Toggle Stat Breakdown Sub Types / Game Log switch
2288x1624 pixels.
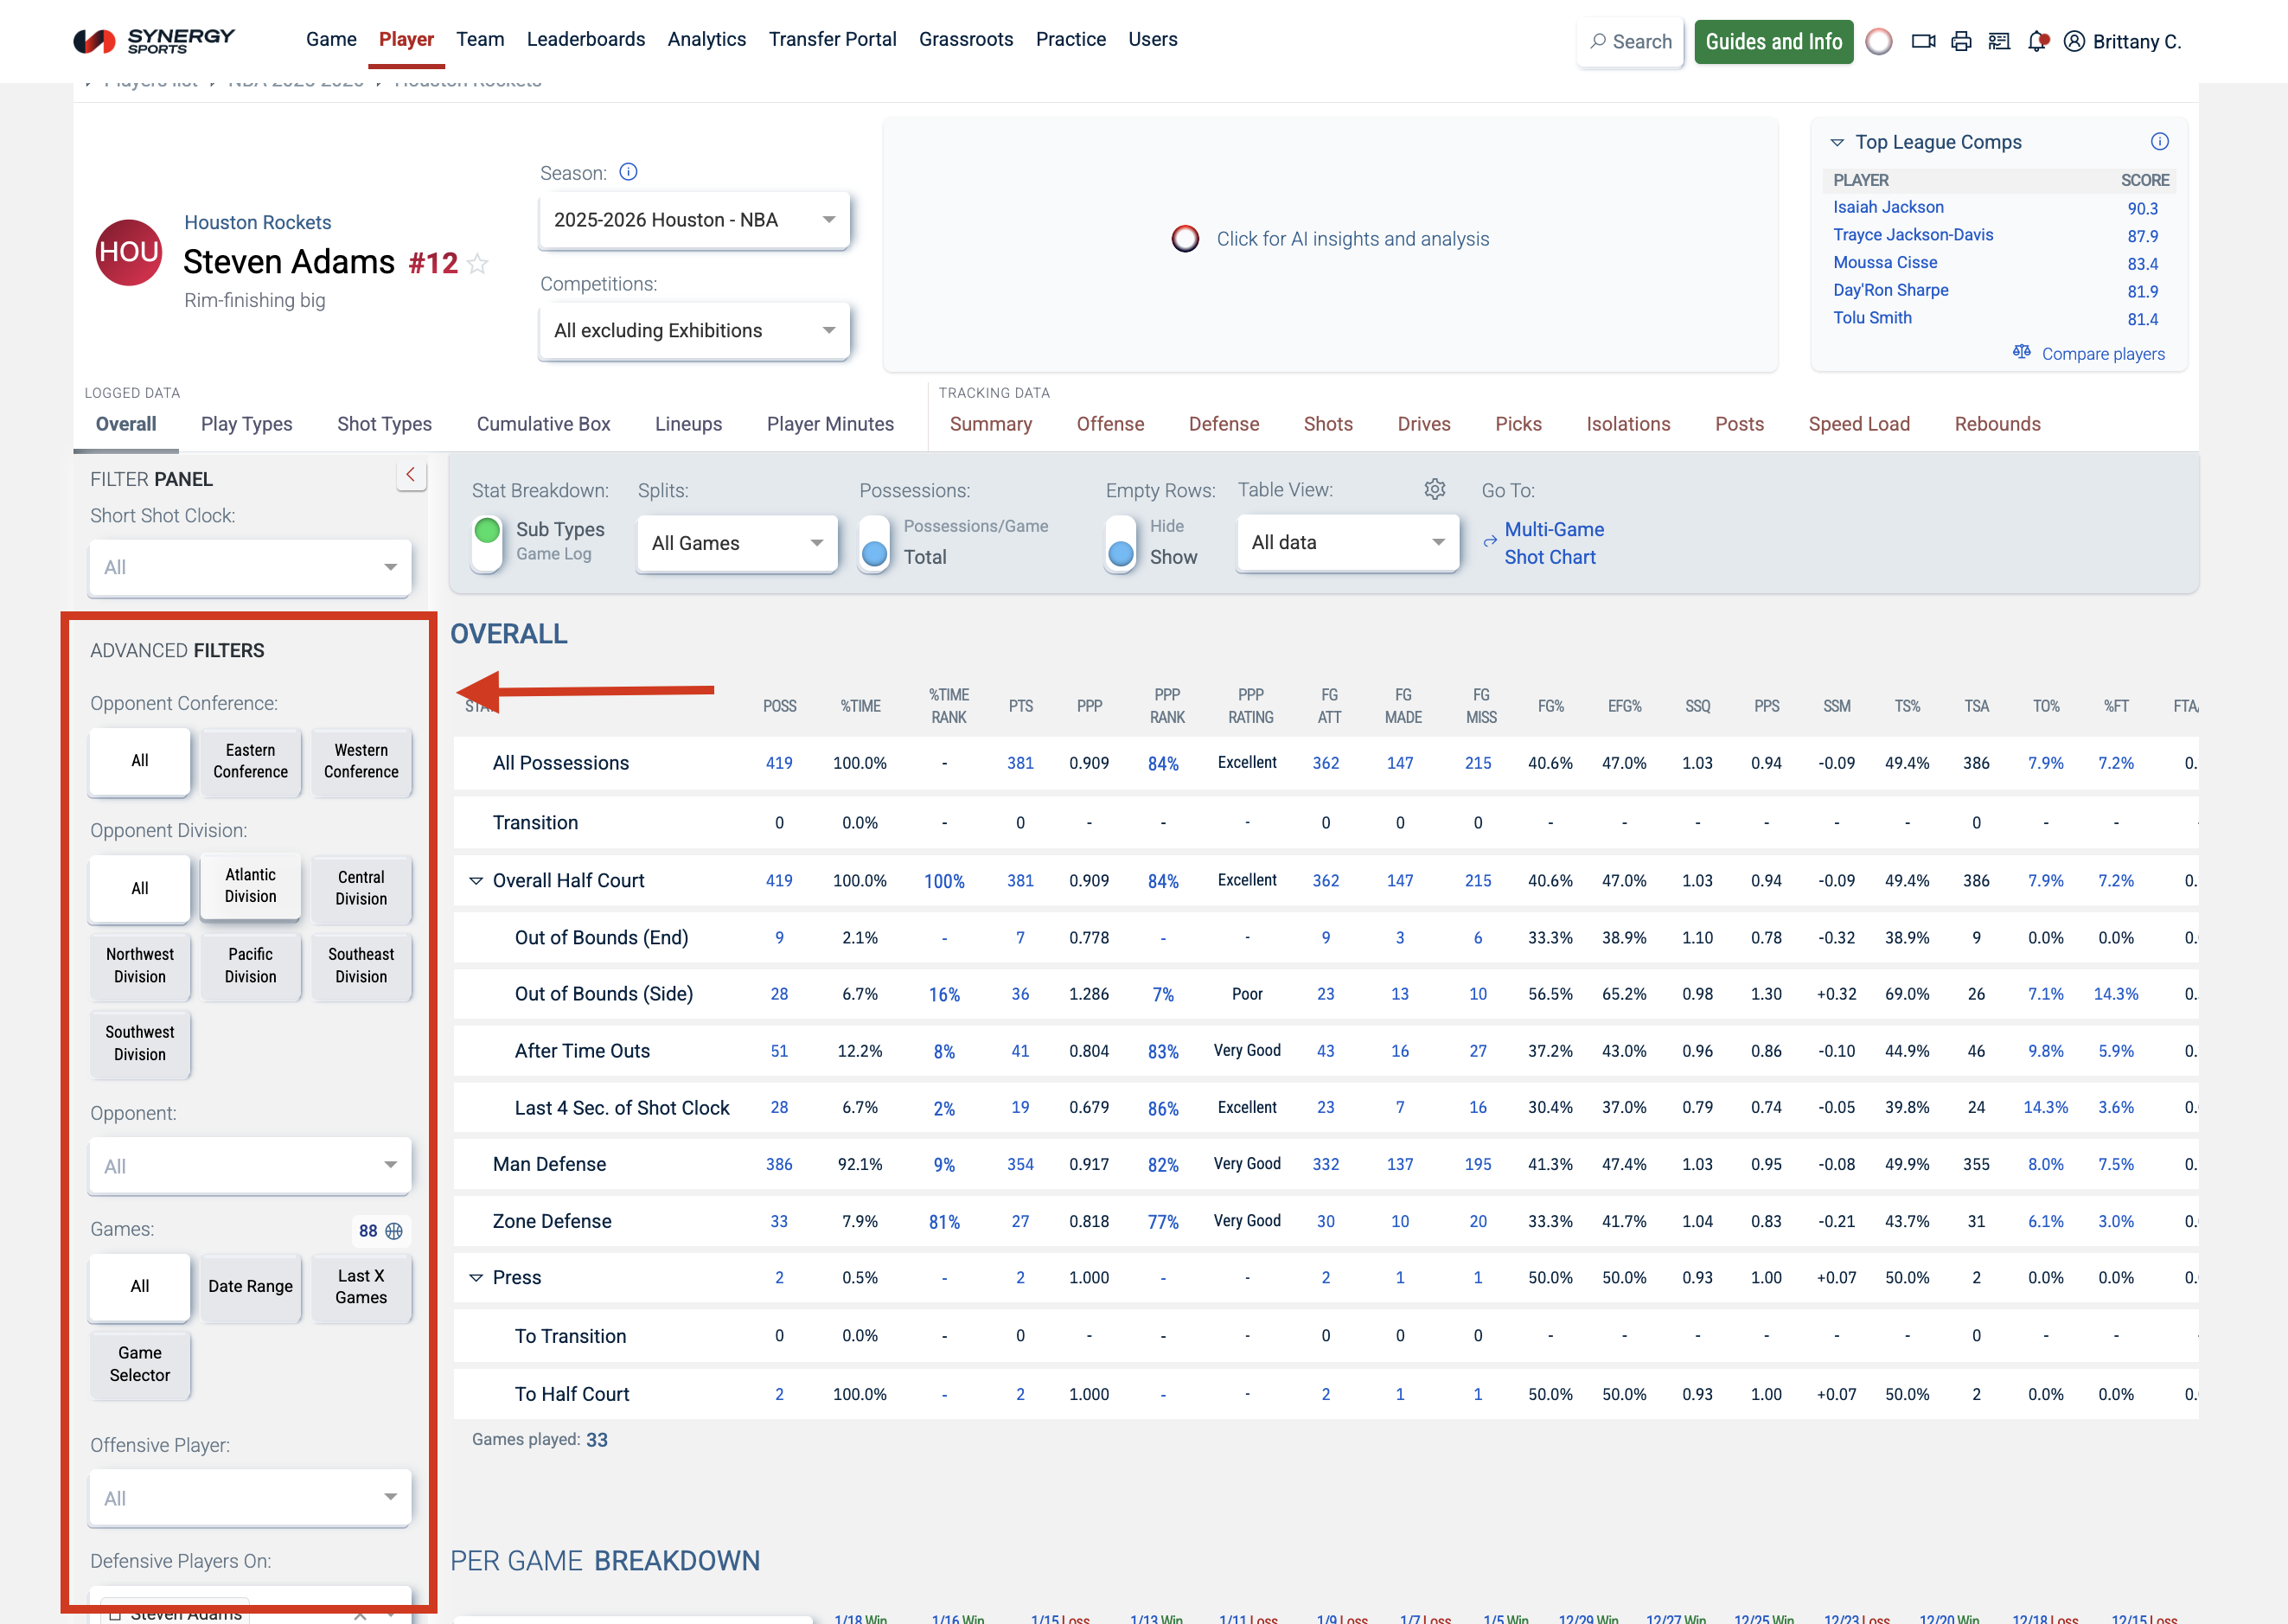click(487, 542)
